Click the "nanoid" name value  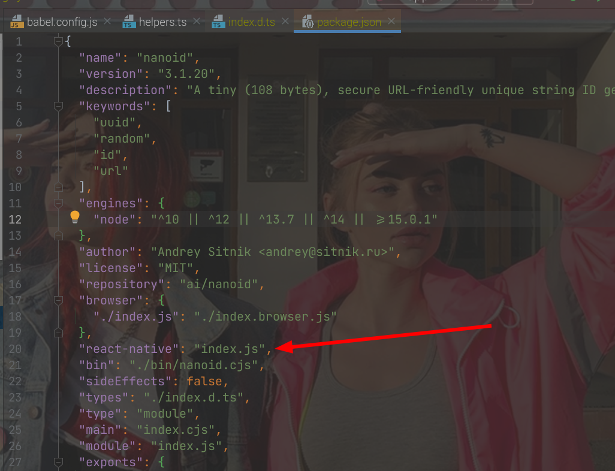click(x=165, y=58)
